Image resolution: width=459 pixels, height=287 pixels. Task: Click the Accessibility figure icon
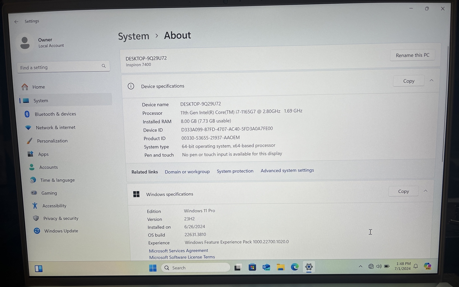coord(35,205)
